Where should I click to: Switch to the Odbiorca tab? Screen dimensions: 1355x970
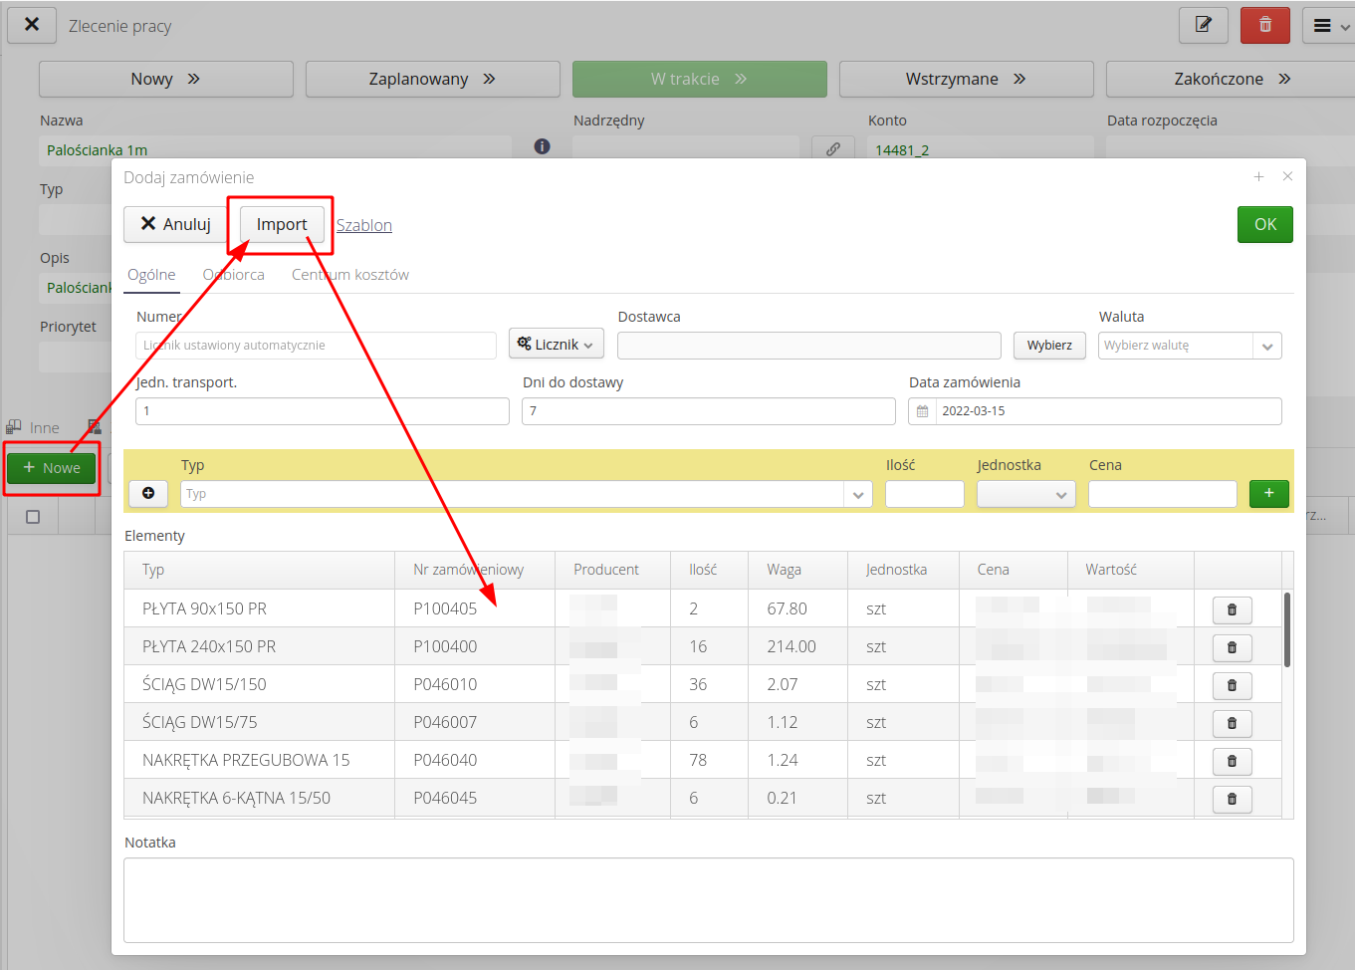[234, 274]
